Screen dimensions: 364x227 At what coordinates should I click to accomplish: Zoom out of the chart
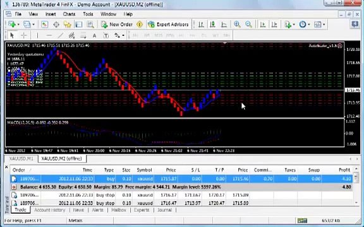click(x=248, y=24)
